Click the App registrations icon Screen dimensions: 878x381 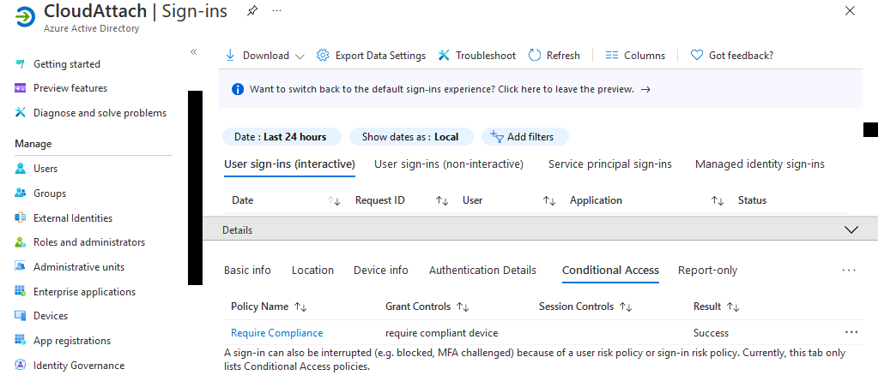(20, 341)
